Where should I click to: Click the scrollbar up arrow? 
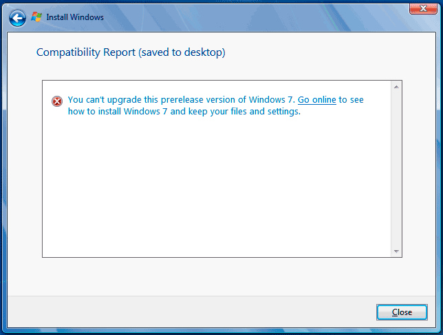point(396,87)
